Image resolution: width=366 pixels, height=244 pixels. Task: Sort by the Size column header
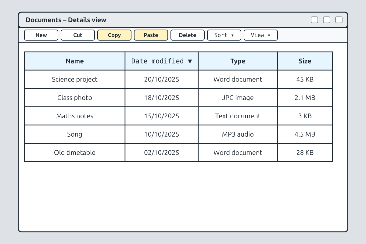click(305, 61)
